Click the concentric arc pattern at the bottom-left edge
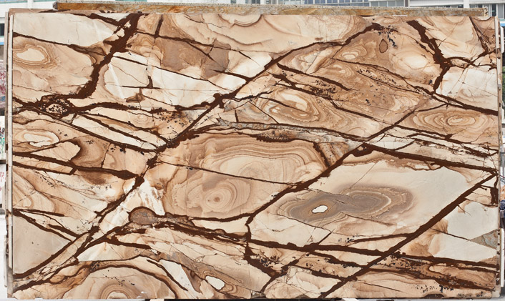 tap(116, 291)
